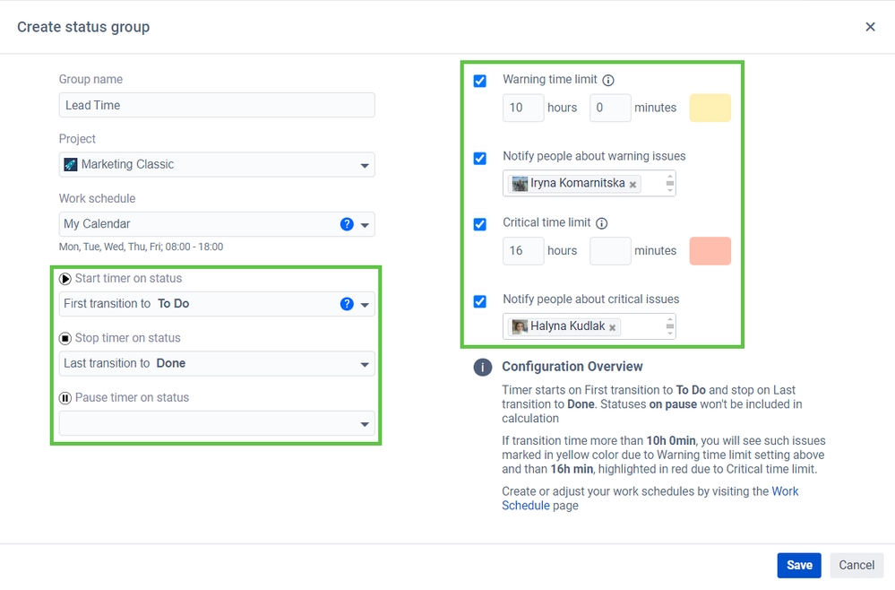Open the Project dropdown arrow
The image size is (895, 590).
click(x=365, y=166)
